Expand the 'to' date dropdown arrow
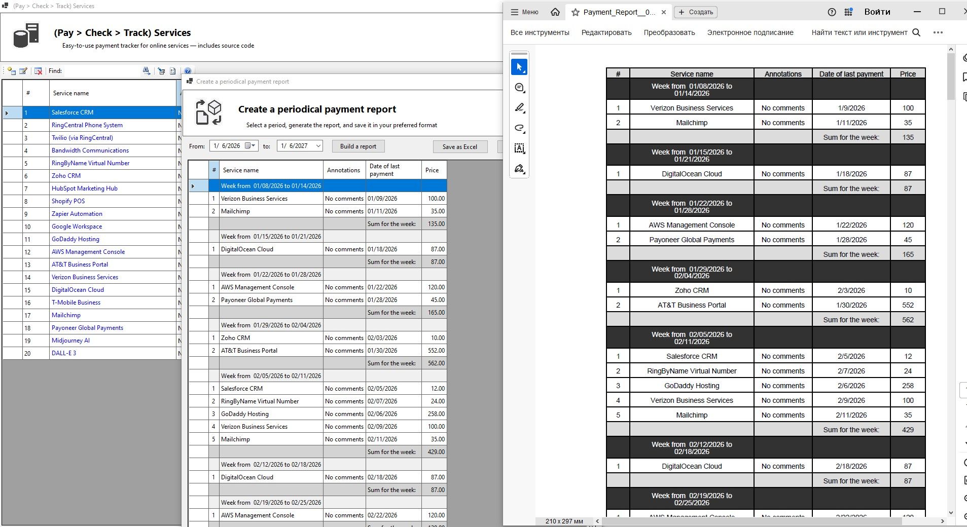Image resolution: width=967 pixels, height=527 pixels. (x=318, y=146)
